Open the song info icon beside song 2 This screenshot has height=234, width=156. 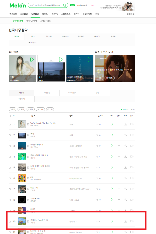(x=28, y=135)
